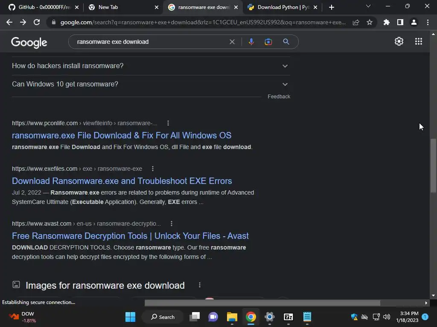
Task: Share this page via address bar icon
Action: 356,23
